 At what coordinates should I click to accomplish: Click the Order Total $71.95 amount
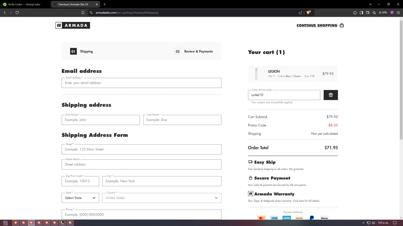[331, 148]
